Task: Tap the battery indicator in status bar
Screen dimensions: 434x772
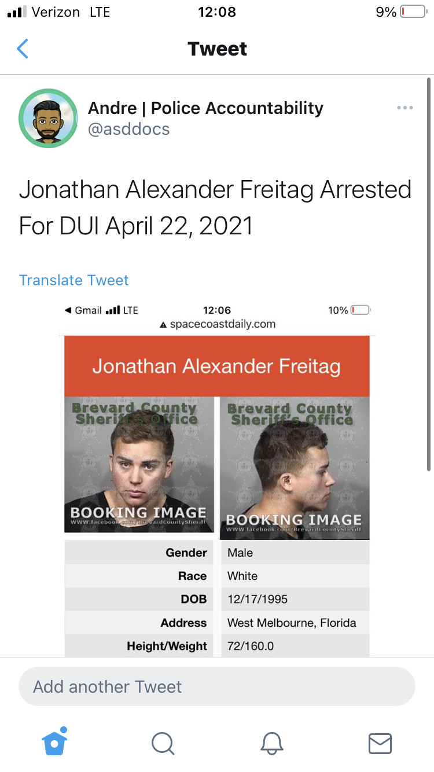Action: click(413, 12)
